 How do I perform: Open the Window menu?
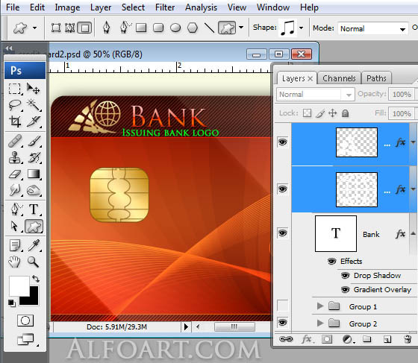[x=273, y=7]
